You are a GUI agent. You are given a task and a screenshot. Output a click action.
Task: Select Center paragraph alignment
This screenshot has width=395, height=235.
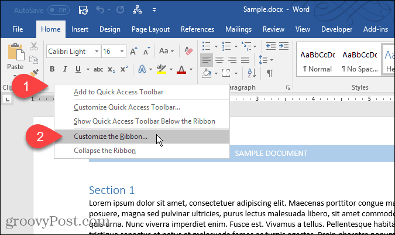(x=219, y=60)
